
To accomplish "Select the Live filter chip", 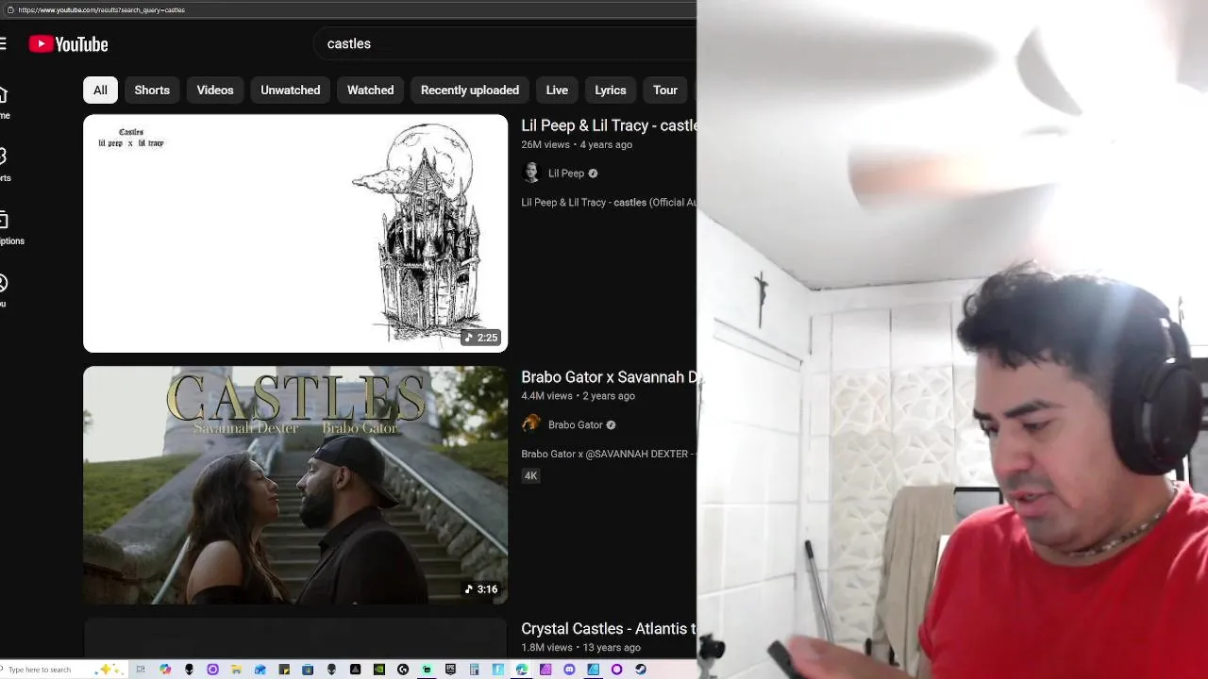I will pyautogui.click(x=557, y=90).
